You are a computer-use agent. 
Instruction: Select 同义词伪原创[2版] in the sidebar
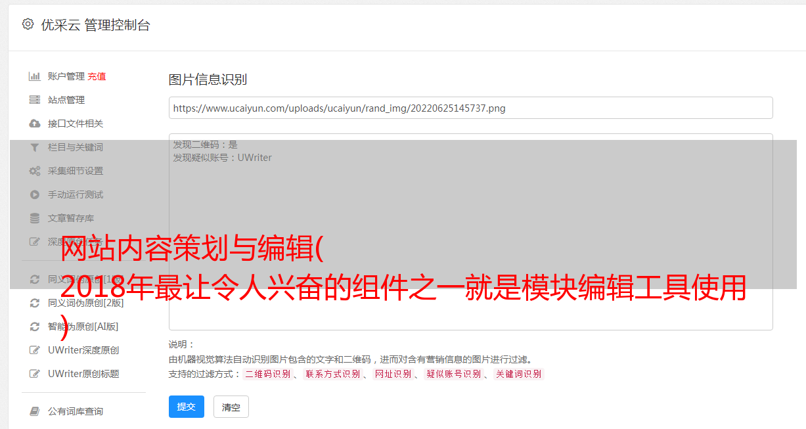(86, 303)
